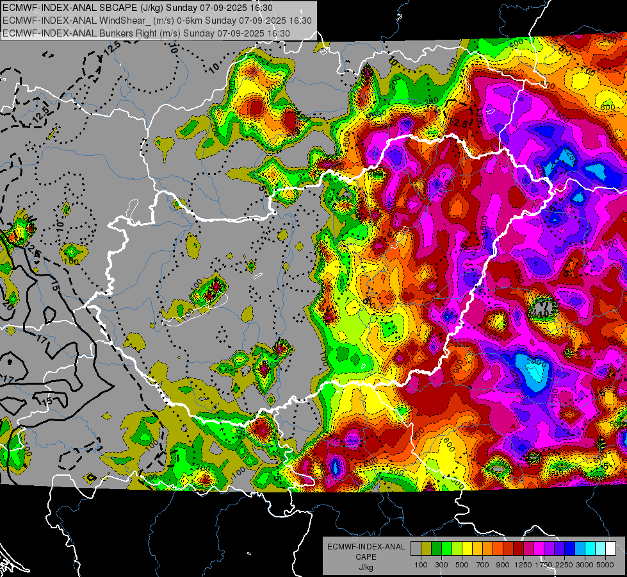Select the olive swatch in CAPE legend
627x577 pixels.
[427, 548]
